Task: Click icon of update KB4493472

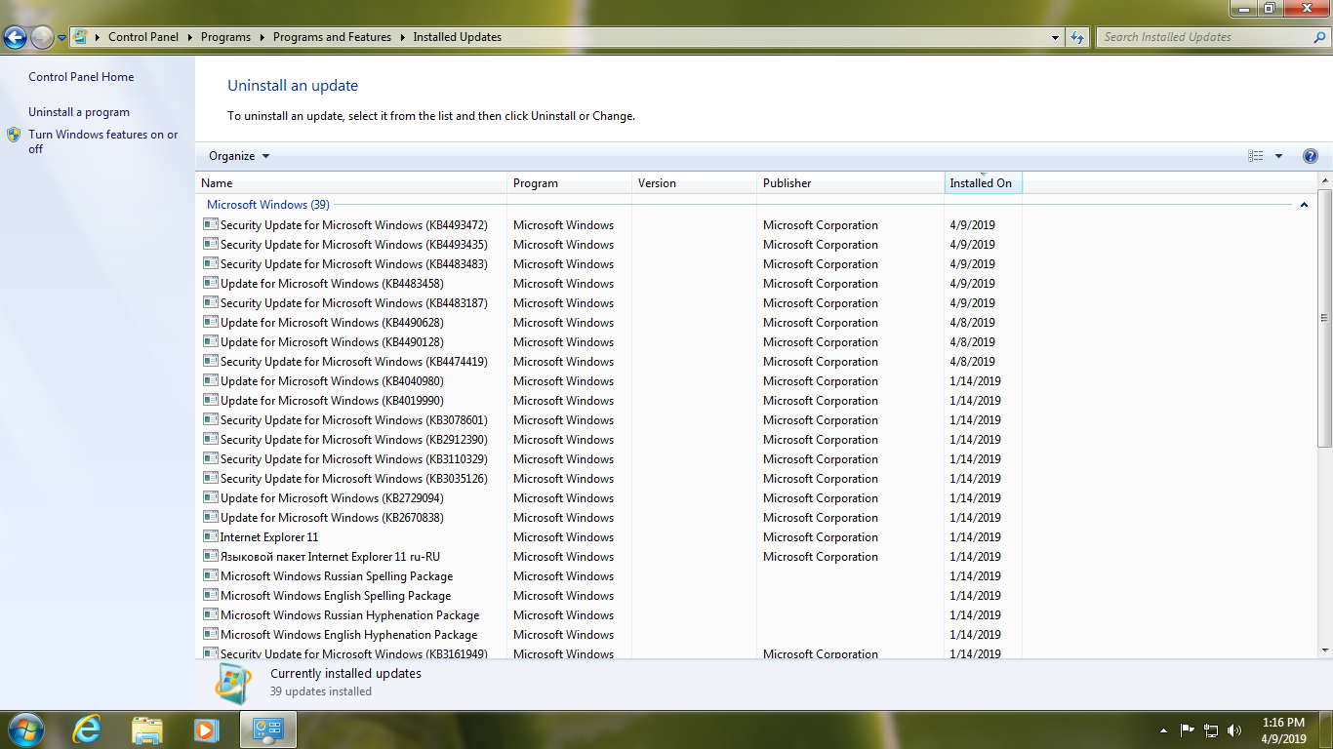Action: 210,224
